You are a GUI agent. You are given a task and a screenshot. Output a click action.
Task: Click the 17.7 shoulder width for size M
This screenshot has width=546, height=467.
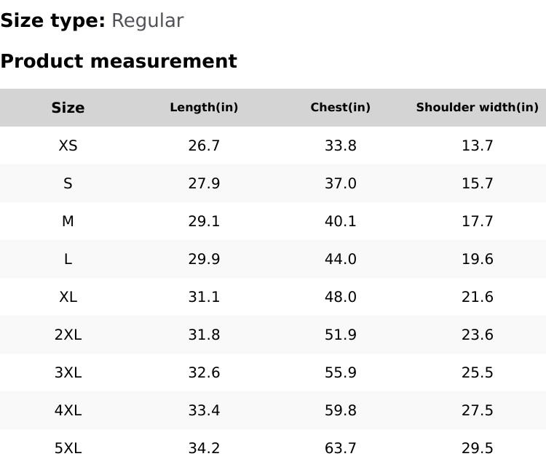pyautogui.click(x=477, y=221)
